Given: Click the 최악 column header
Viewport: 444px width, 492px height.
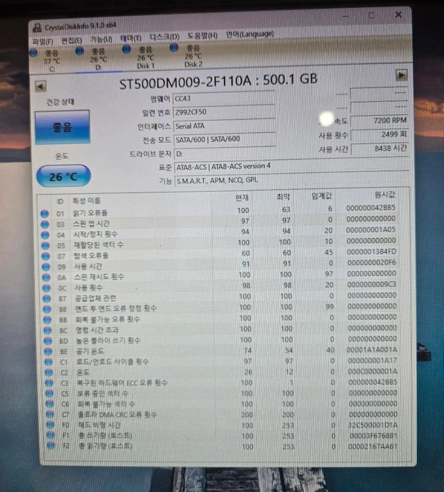Looking at the screenshot, I should 283,197.
